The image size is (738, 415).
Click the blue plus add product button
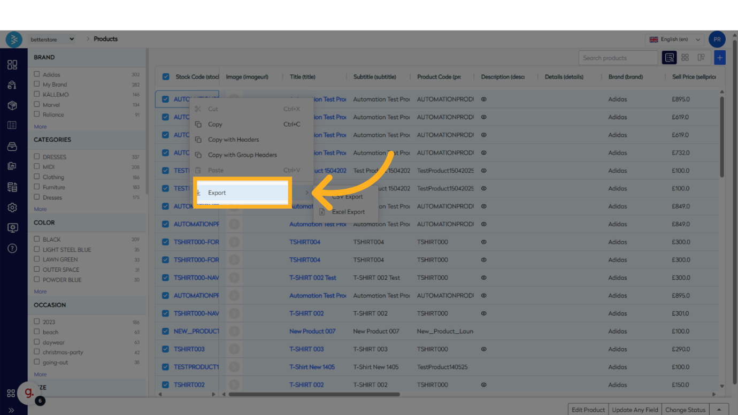[x=720, y=58]
